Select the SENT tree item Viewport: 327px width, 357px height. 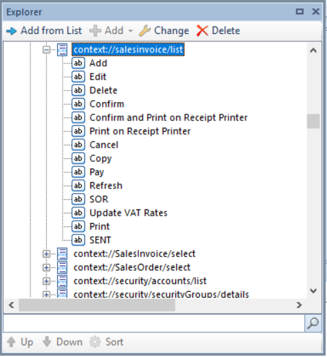pyautogui.click(x=100, y=240)
